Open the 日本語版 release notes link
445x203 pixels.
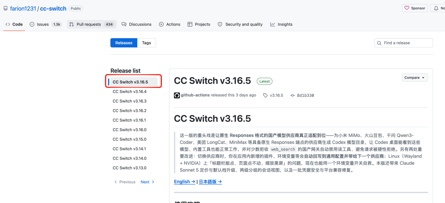click(210, 182)
